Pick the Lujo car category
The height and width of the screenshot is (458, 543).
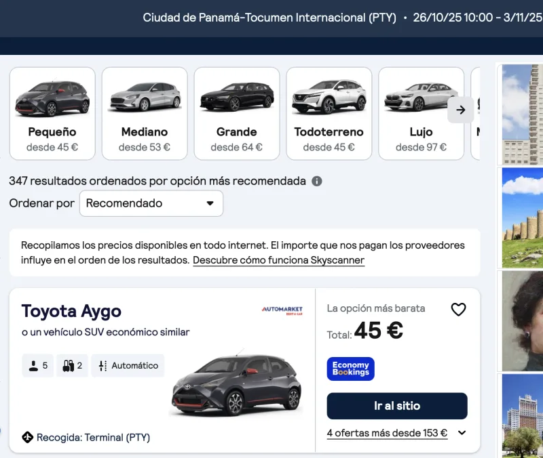(421, 113)
